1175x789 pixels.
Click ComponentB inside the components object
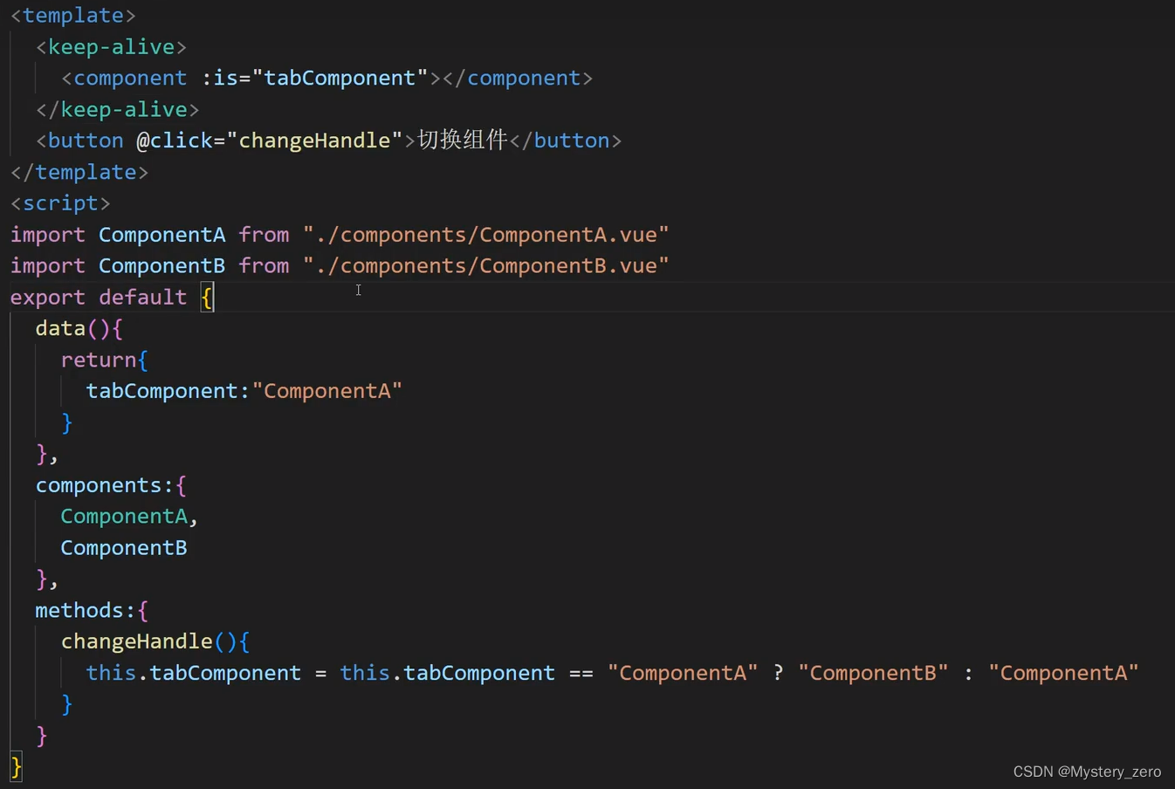click(x=124, y=548)
